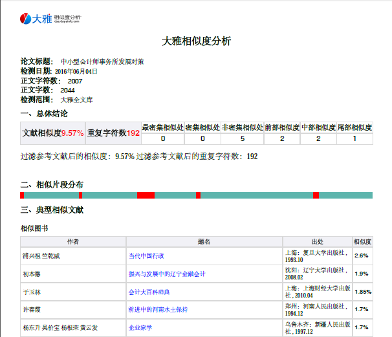Click the source cell 复旦大学出版社 1993.10

point(318,256)
